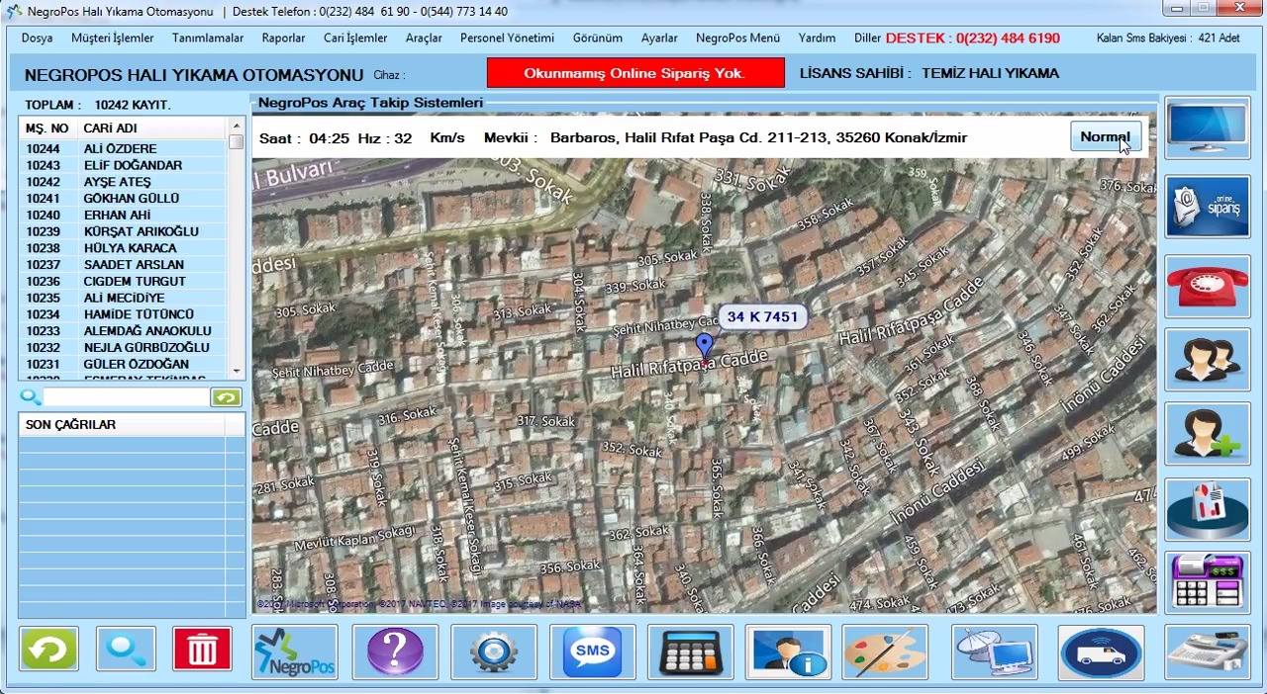Screen dimensions: 1267x694
Task: Select customer row HÜLYA KARACA
Action: click(x=123, y=248)
